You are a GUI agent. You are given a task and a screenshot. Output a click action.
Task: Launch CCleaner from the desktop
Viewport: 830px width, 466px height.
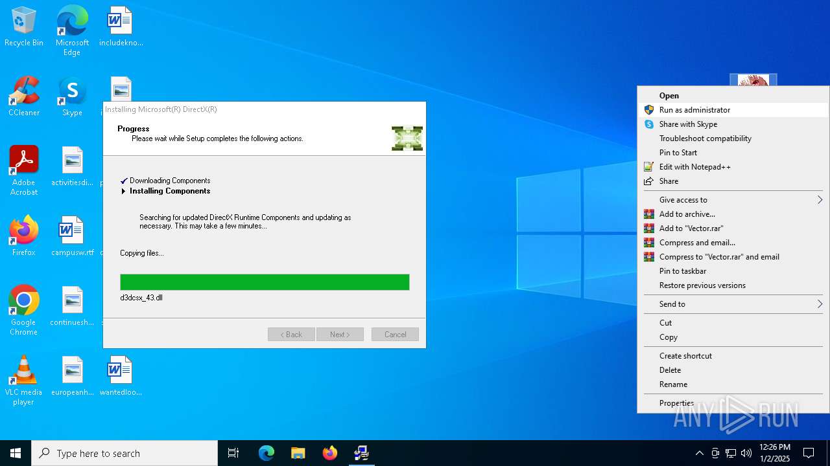pyautogui.click(x=24, y=97)
